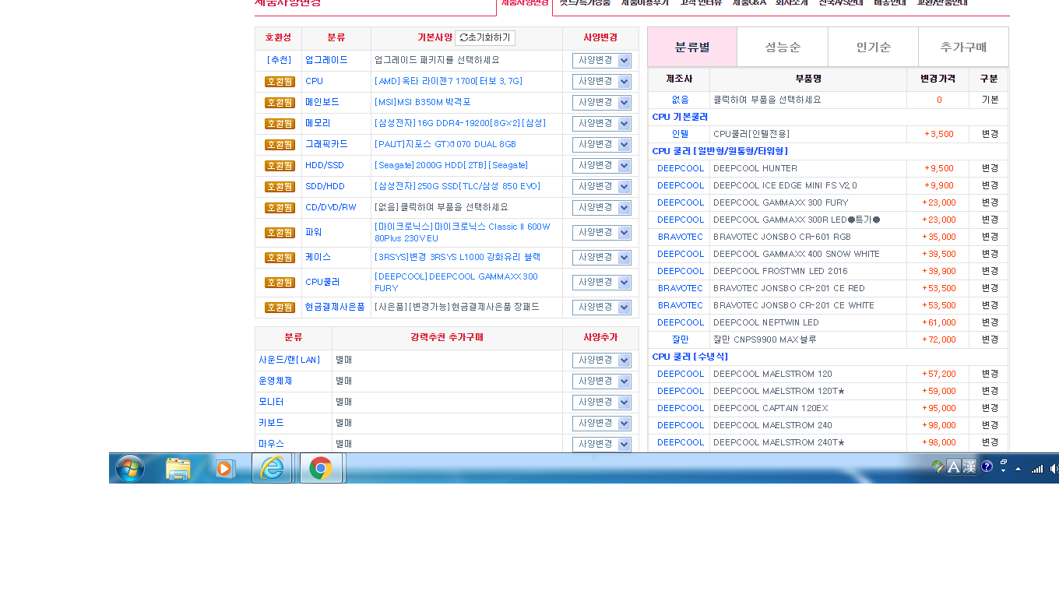Viewport: 1059px width, 598px height.
Task: Open 사양변경 dropdown for 운영체제 row
Action: point(601,382)
